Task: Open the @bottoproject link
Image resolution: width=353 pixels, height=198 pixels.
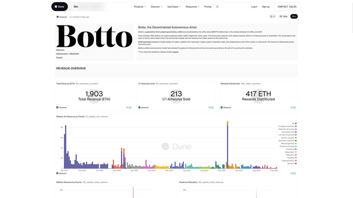Action: pos(62,54)
